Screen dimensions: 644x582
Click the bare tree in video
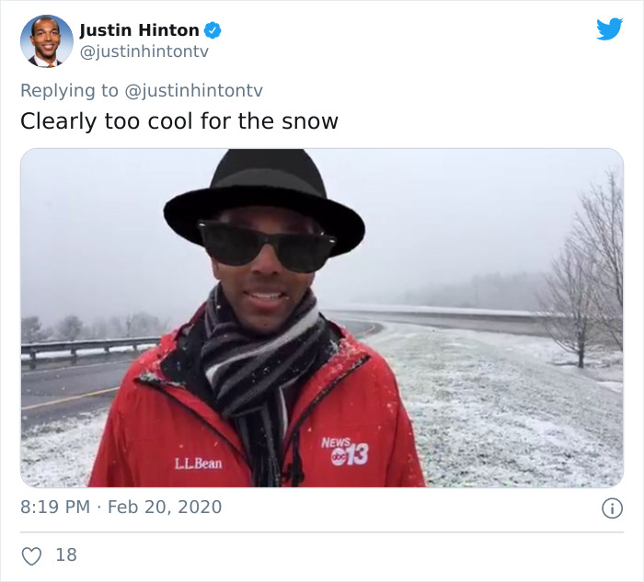584,275
